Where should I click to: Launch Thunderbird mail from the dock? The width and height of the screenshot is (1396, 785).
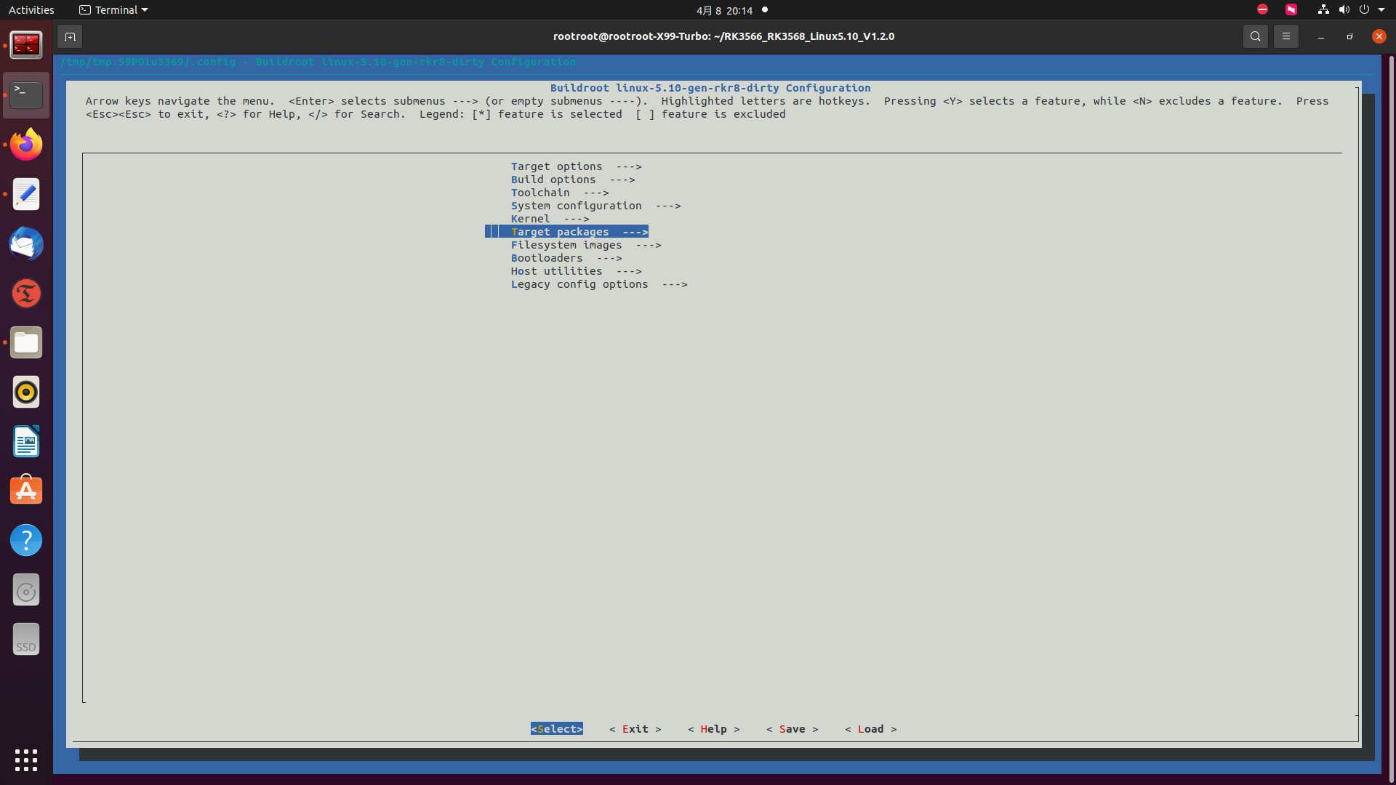[x=26, y=243]
